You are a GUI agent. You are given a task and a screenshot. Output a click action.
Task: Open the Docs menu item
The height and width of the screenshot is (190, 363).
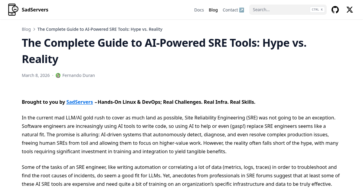click(199, 10)
